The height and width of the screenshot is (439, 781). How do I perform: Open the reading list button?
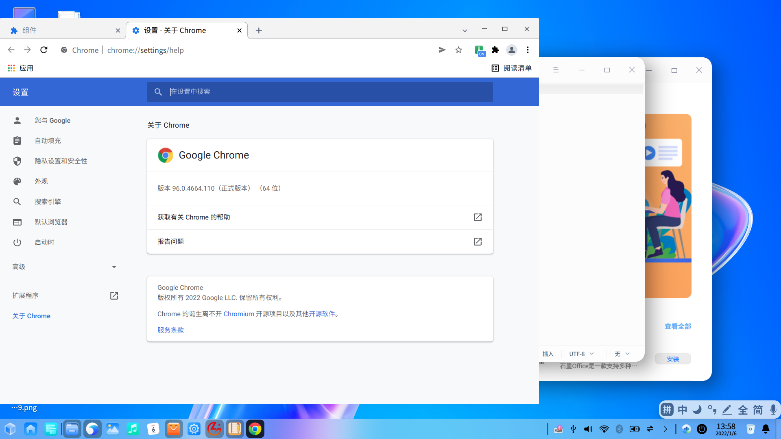511,68
